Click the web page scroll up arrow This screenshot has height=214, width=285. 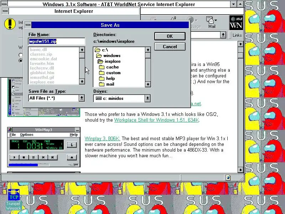(x=240, y=44)
